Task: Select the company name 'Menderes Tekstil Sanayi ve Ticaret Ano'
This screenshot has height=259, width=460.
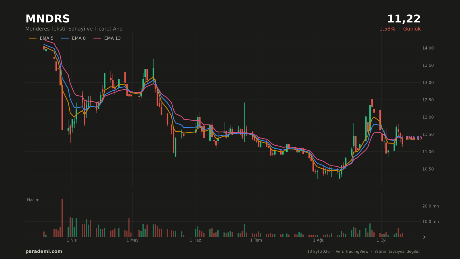Action: coord(74,29)
